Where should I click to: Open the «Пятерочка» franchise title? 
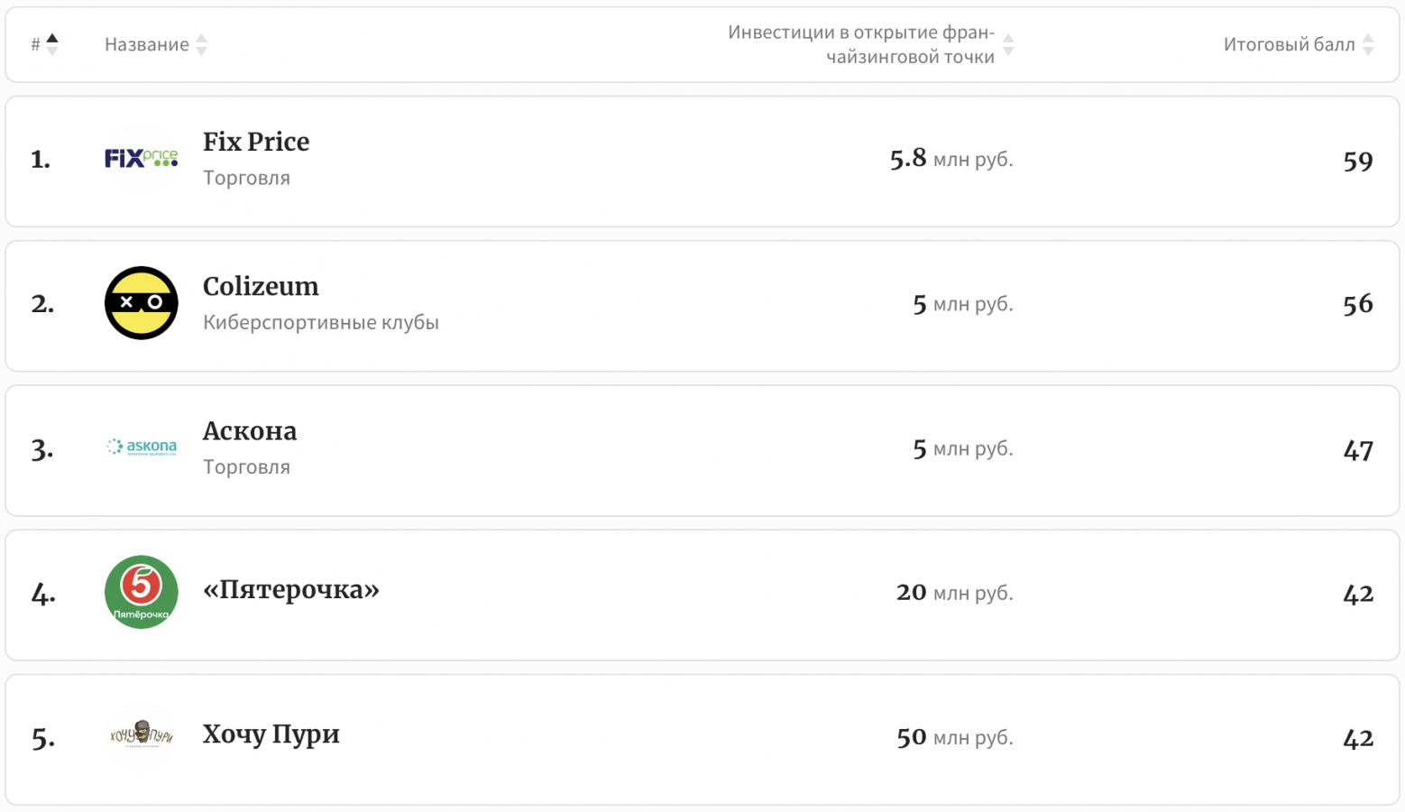291,589
